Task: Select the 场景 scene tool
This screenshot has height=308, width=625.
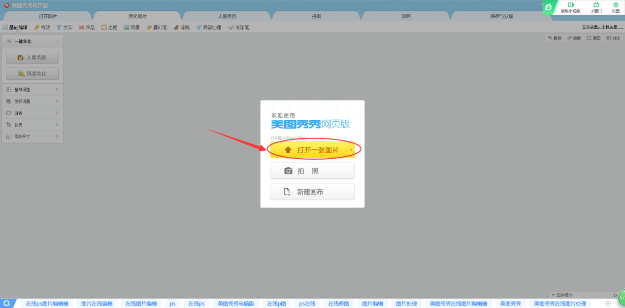Action: (132, 28)
